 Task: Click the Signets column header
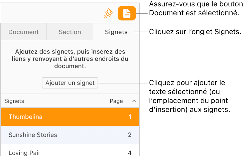(x=14, y=101)
